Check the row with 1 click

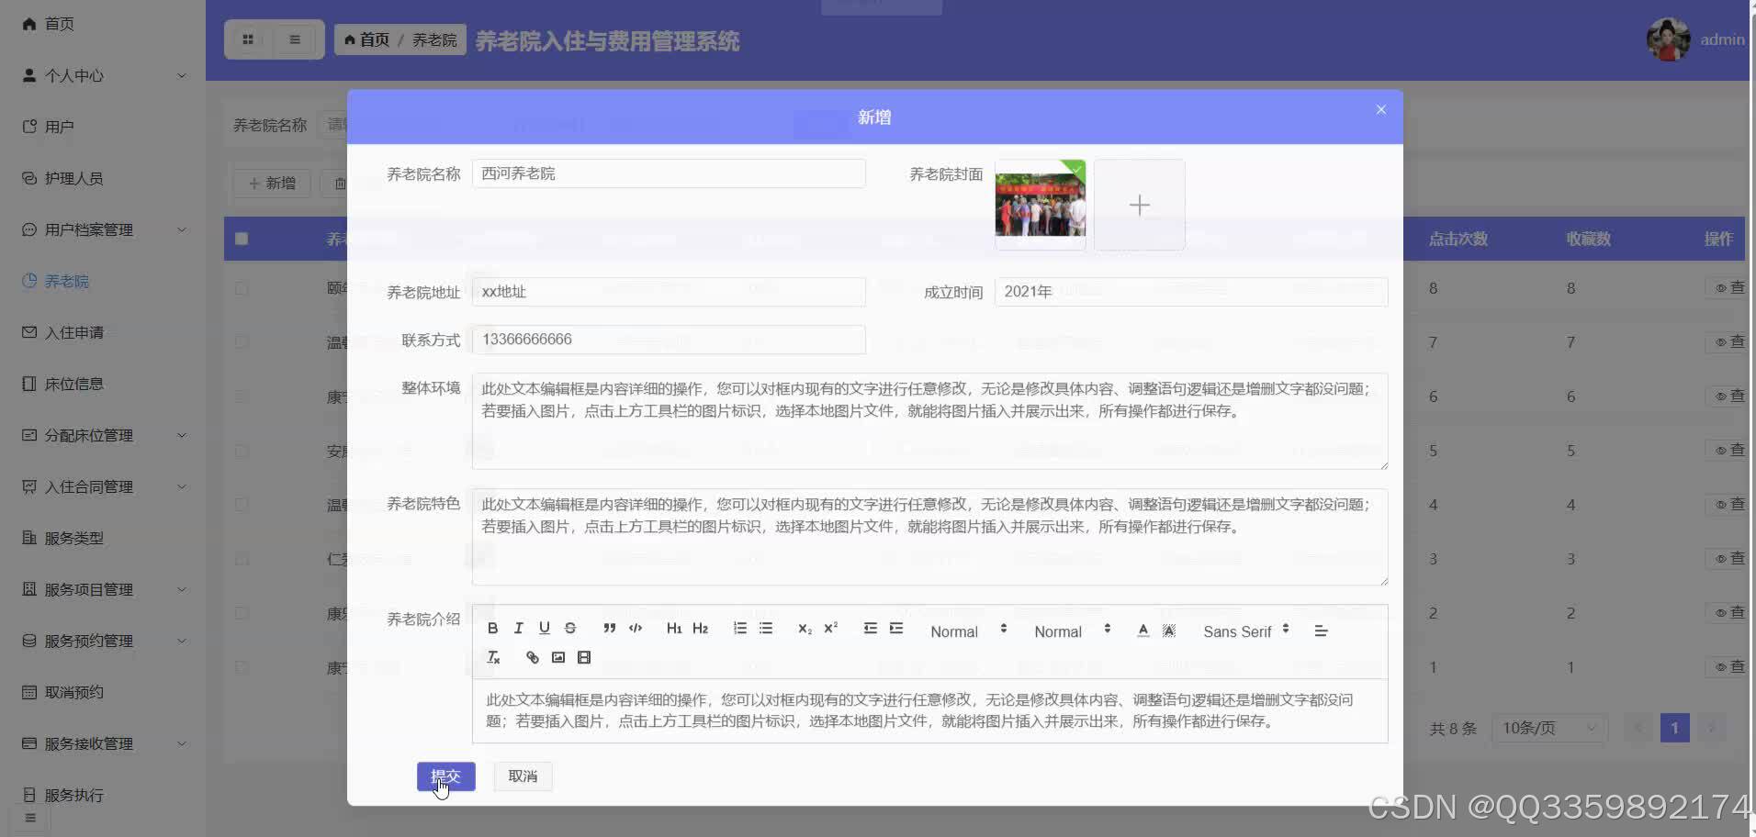pos(242,667)
